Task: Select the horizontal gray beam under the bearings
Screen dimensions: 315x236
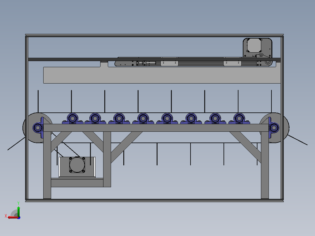Action: (156, 128)
